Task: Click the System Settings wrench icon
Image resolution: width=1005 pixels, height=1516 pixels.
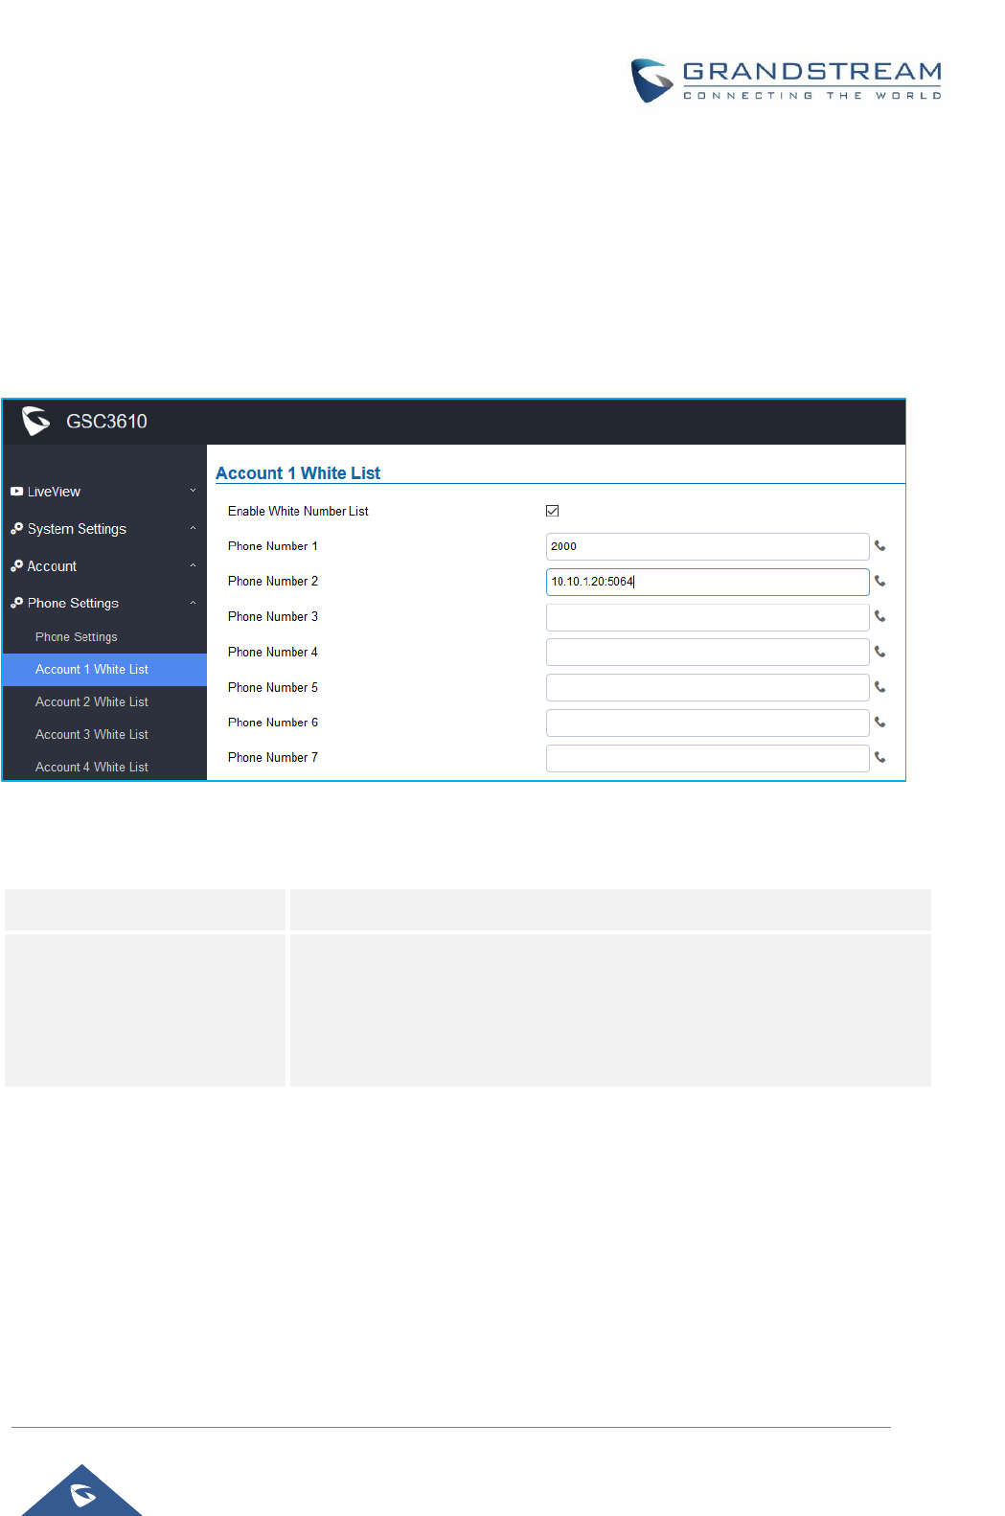Action: coord(16,529)
